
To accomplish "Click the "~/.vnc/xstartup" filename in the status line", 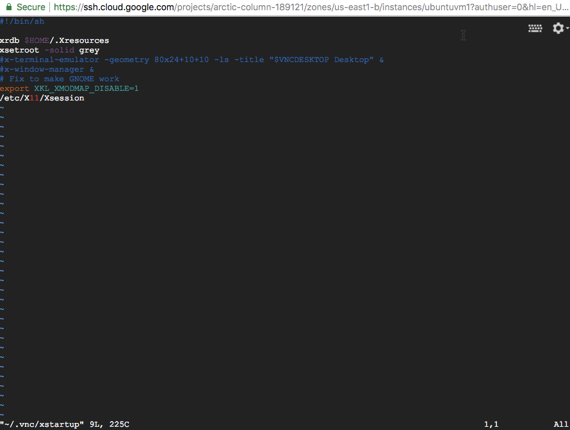I will pyautogui.click(x=42, y=424).
